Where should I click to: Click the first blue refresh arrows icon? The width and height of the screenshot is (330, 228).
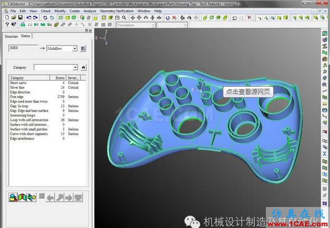pos(45,18)
